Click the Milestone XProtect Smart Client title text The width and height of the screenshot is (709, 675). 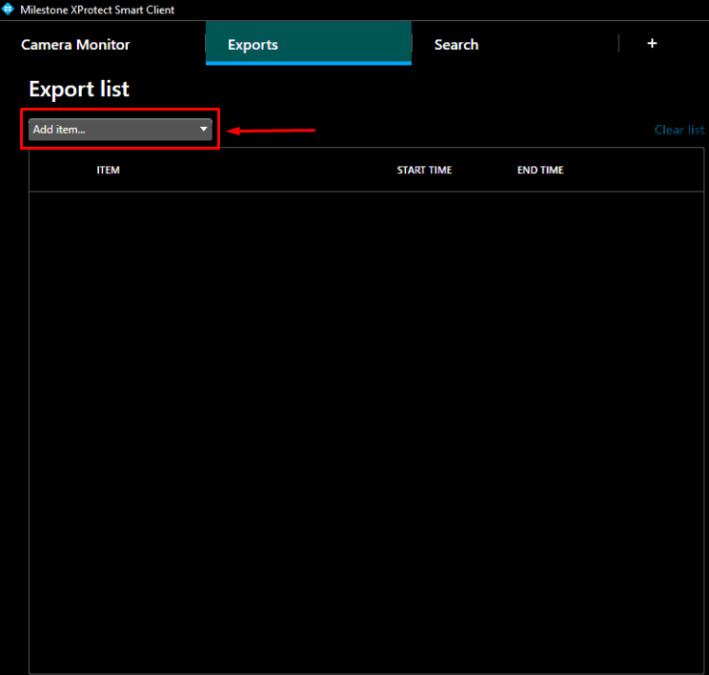pos(97,10)
